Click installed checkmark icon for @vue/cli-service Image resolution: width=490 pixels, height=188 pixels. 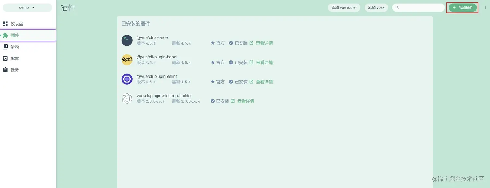click(231, 43)
